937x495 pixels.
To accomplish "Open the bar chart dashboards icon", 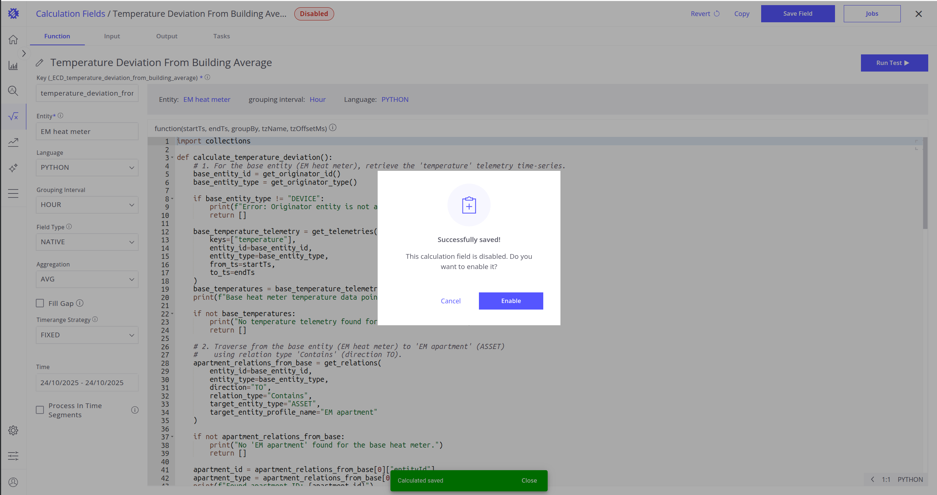I will pos(13,66).
